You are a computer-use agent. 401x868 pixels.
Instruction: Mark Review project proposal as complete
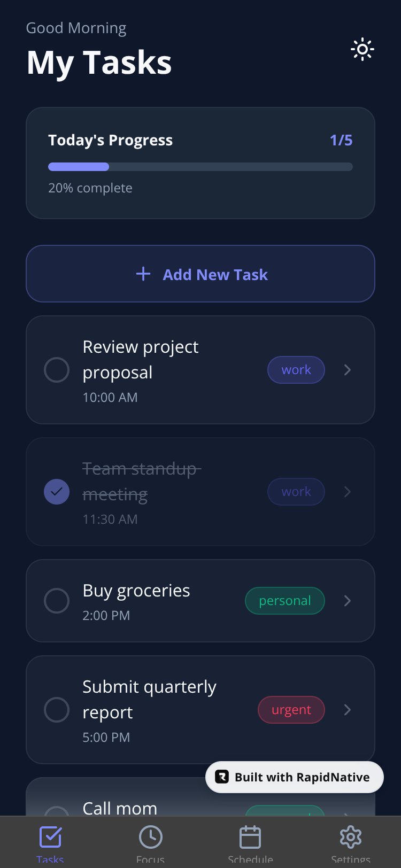coord(57,370)
